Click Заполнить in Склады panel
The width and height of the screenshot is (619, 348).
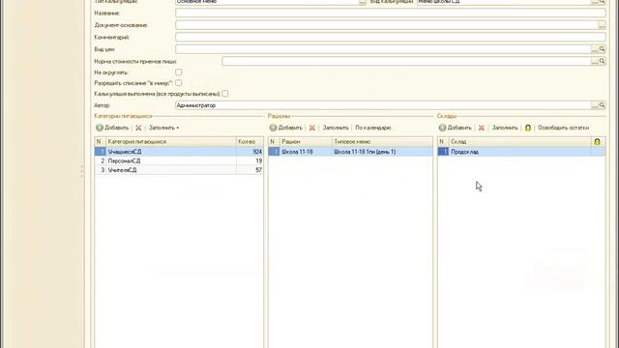505,128
